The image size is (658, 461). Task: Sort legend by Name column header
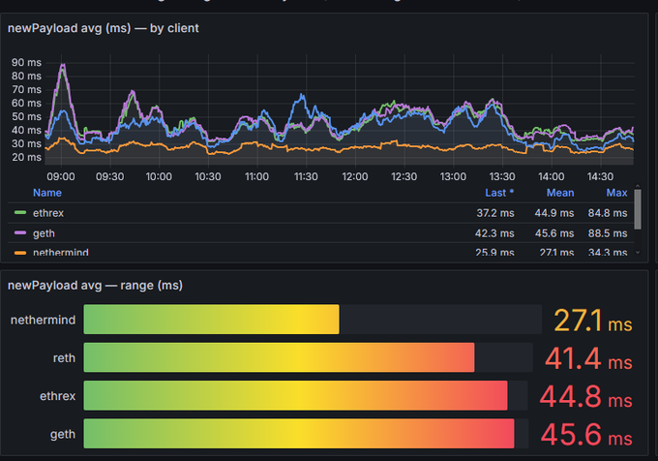(47, 193)
